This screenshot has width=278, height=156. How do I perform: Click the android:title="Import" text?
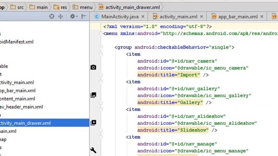[169, 75]
